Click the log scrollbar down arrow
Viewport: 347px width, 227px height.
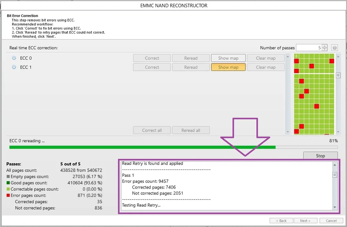coord(335,207)
